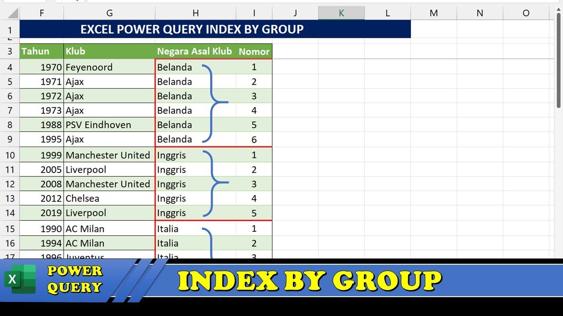Select the "Inggris" cell in the Chelsea row
This screenshot has height=316, width=563.
196,198
